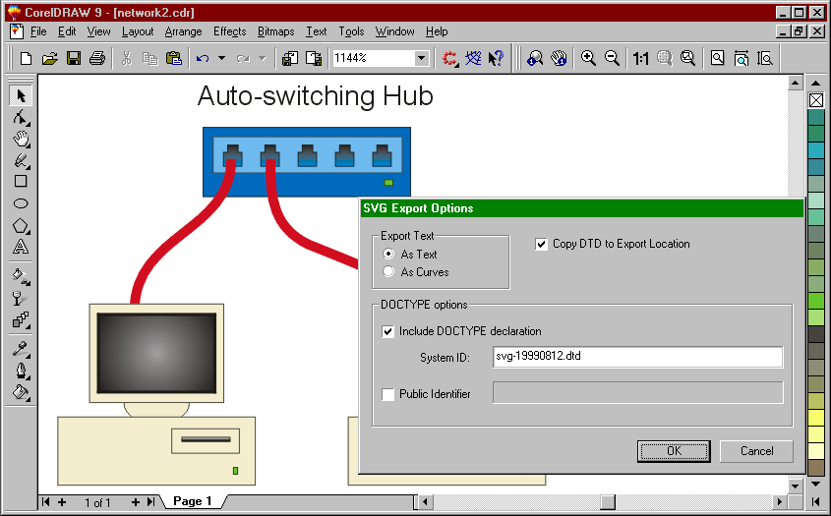Viewport: 831px width, 516px height.
Task: Choose the Polygon tool
Action: (21, 226)
